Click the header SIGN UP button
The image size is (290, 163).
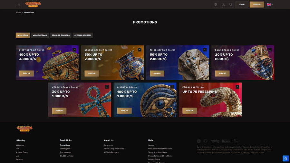pos(257,5)
